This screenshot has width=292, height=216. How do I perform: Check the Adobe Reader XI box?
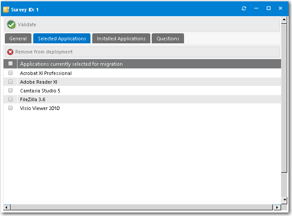[x=10, y=82]
